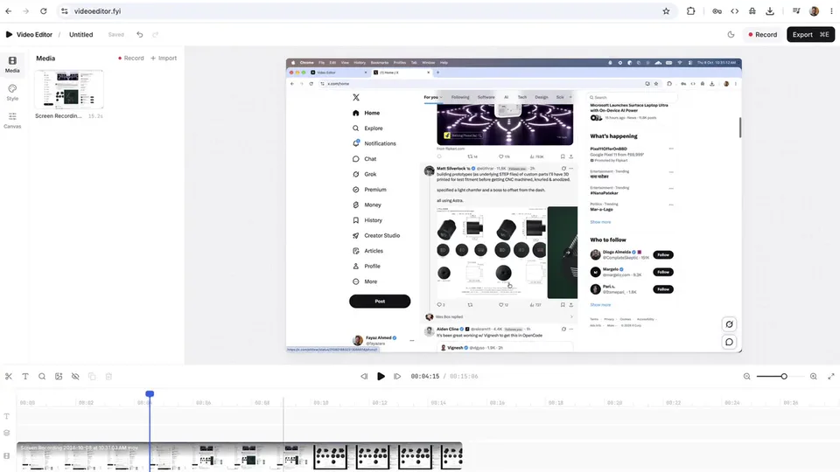Expand timeline with fit-to-screen icon
Image resolution: width=840 pixels, height=472 pixels.
[831, 376]
